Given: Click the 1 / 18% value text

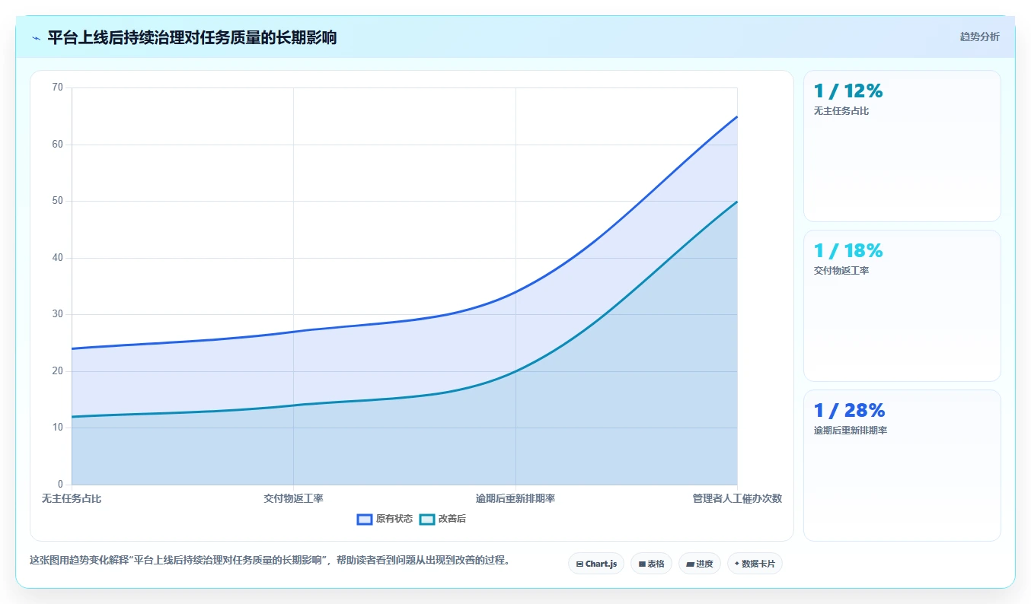Looking at the screenshot, I should tap(848, 251).
